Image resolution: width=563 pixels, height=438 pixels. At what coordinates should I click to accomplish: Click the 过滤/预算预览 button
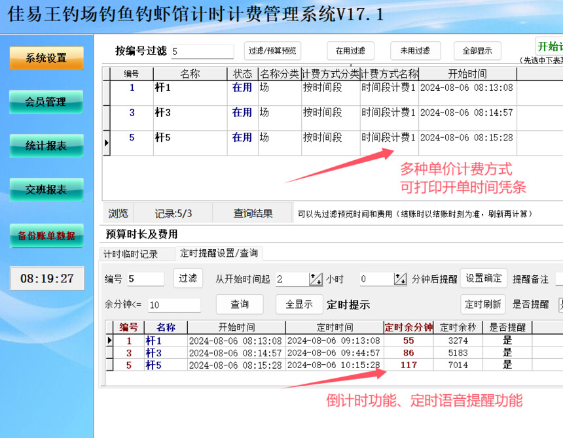[272, 51]
